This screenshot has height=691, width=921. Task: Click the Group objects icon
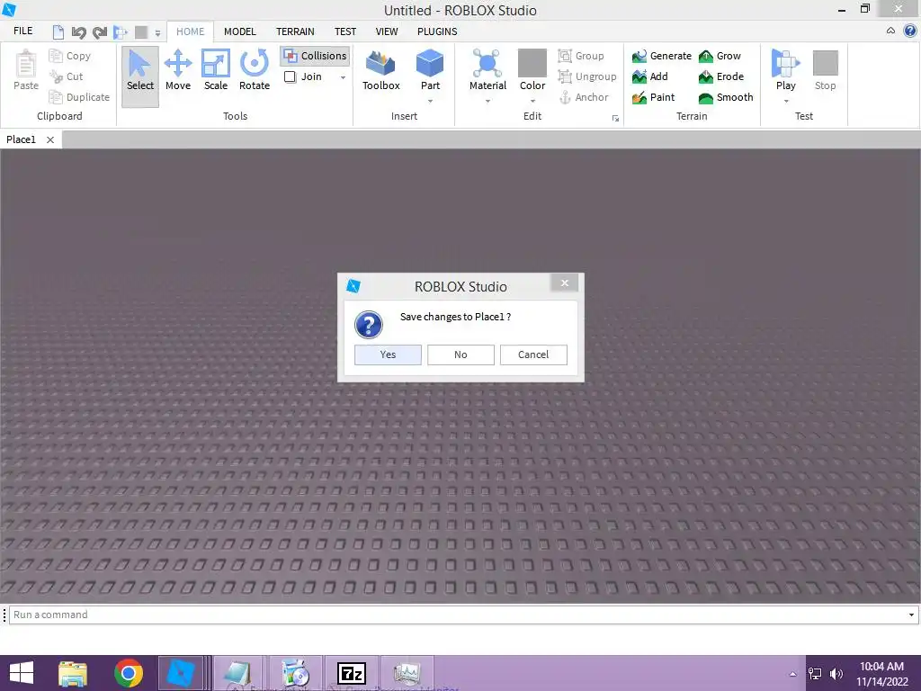[565, 56]
